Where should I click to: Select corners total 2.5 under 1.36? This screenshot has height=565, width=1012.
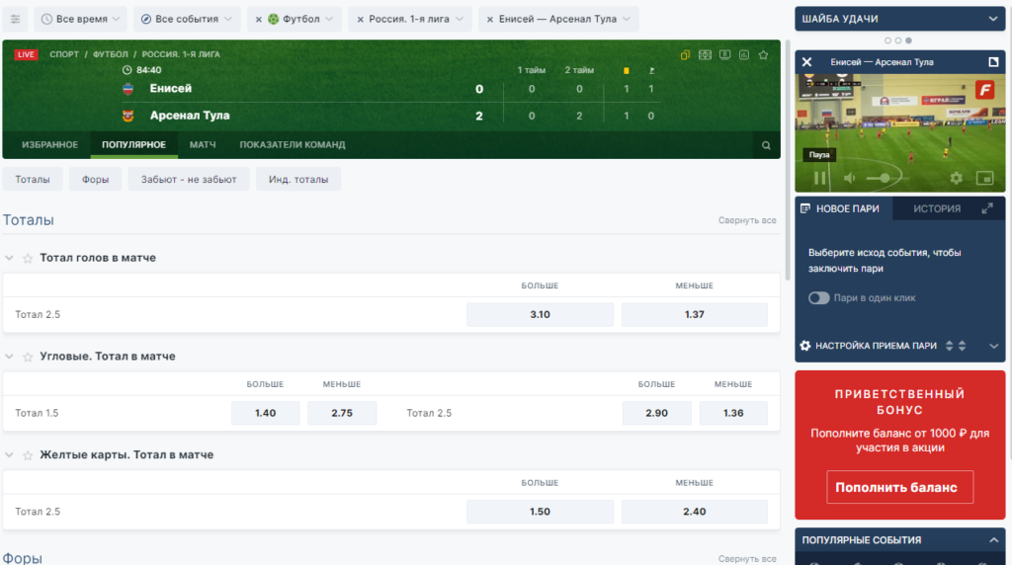coord(733,414)
